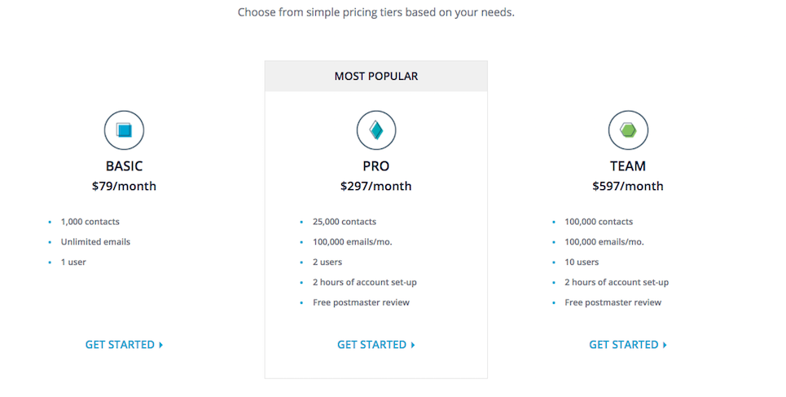Click the $79/month price text
The image size is (786, 397).
(125, 186)
